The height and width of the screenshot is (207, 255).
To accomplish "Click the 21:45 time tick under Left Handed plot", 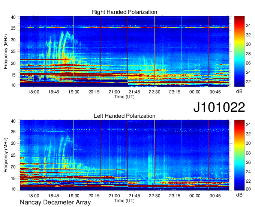I will (x=134, y=196).
